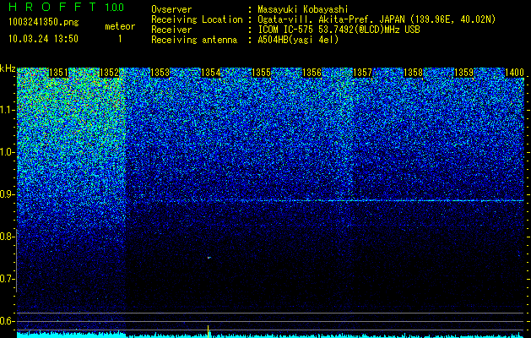Click the 1352 time marker
The image size is (531, 338).
[109, 73]
